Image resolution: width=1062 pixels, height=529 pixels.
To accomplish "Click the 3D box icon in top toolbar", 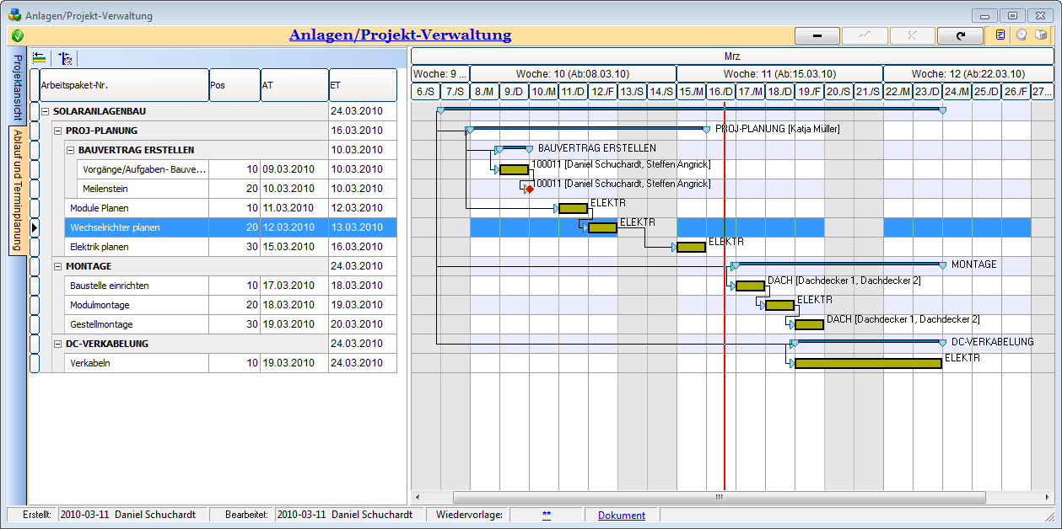I will coord(1042,35).
